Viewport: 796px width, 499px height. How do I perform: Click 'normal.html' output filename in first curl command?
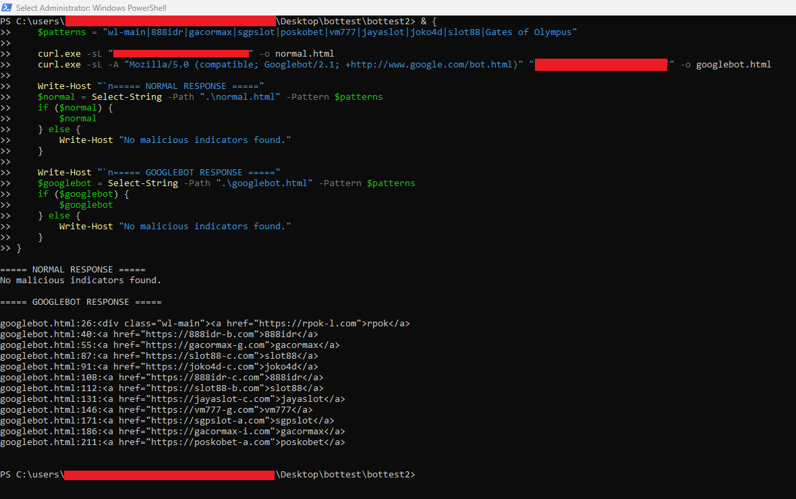[305, 54]
